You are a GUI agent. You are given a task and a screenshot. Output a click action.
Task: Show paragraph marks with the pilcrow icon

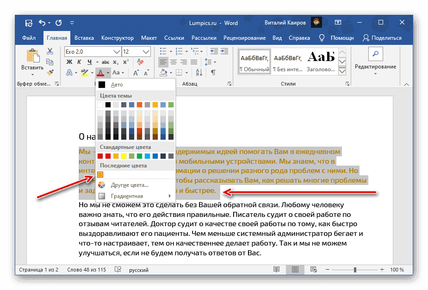pyautogui.click(x=213, y=72)
